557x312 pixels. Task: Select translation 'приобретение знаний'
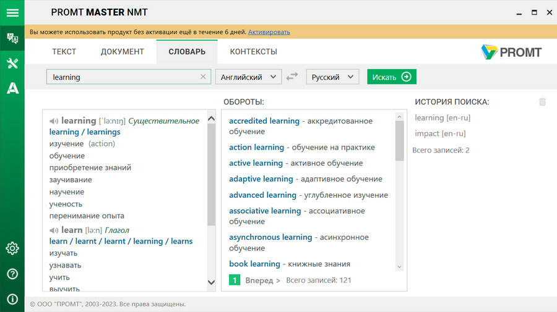(90, 167)
